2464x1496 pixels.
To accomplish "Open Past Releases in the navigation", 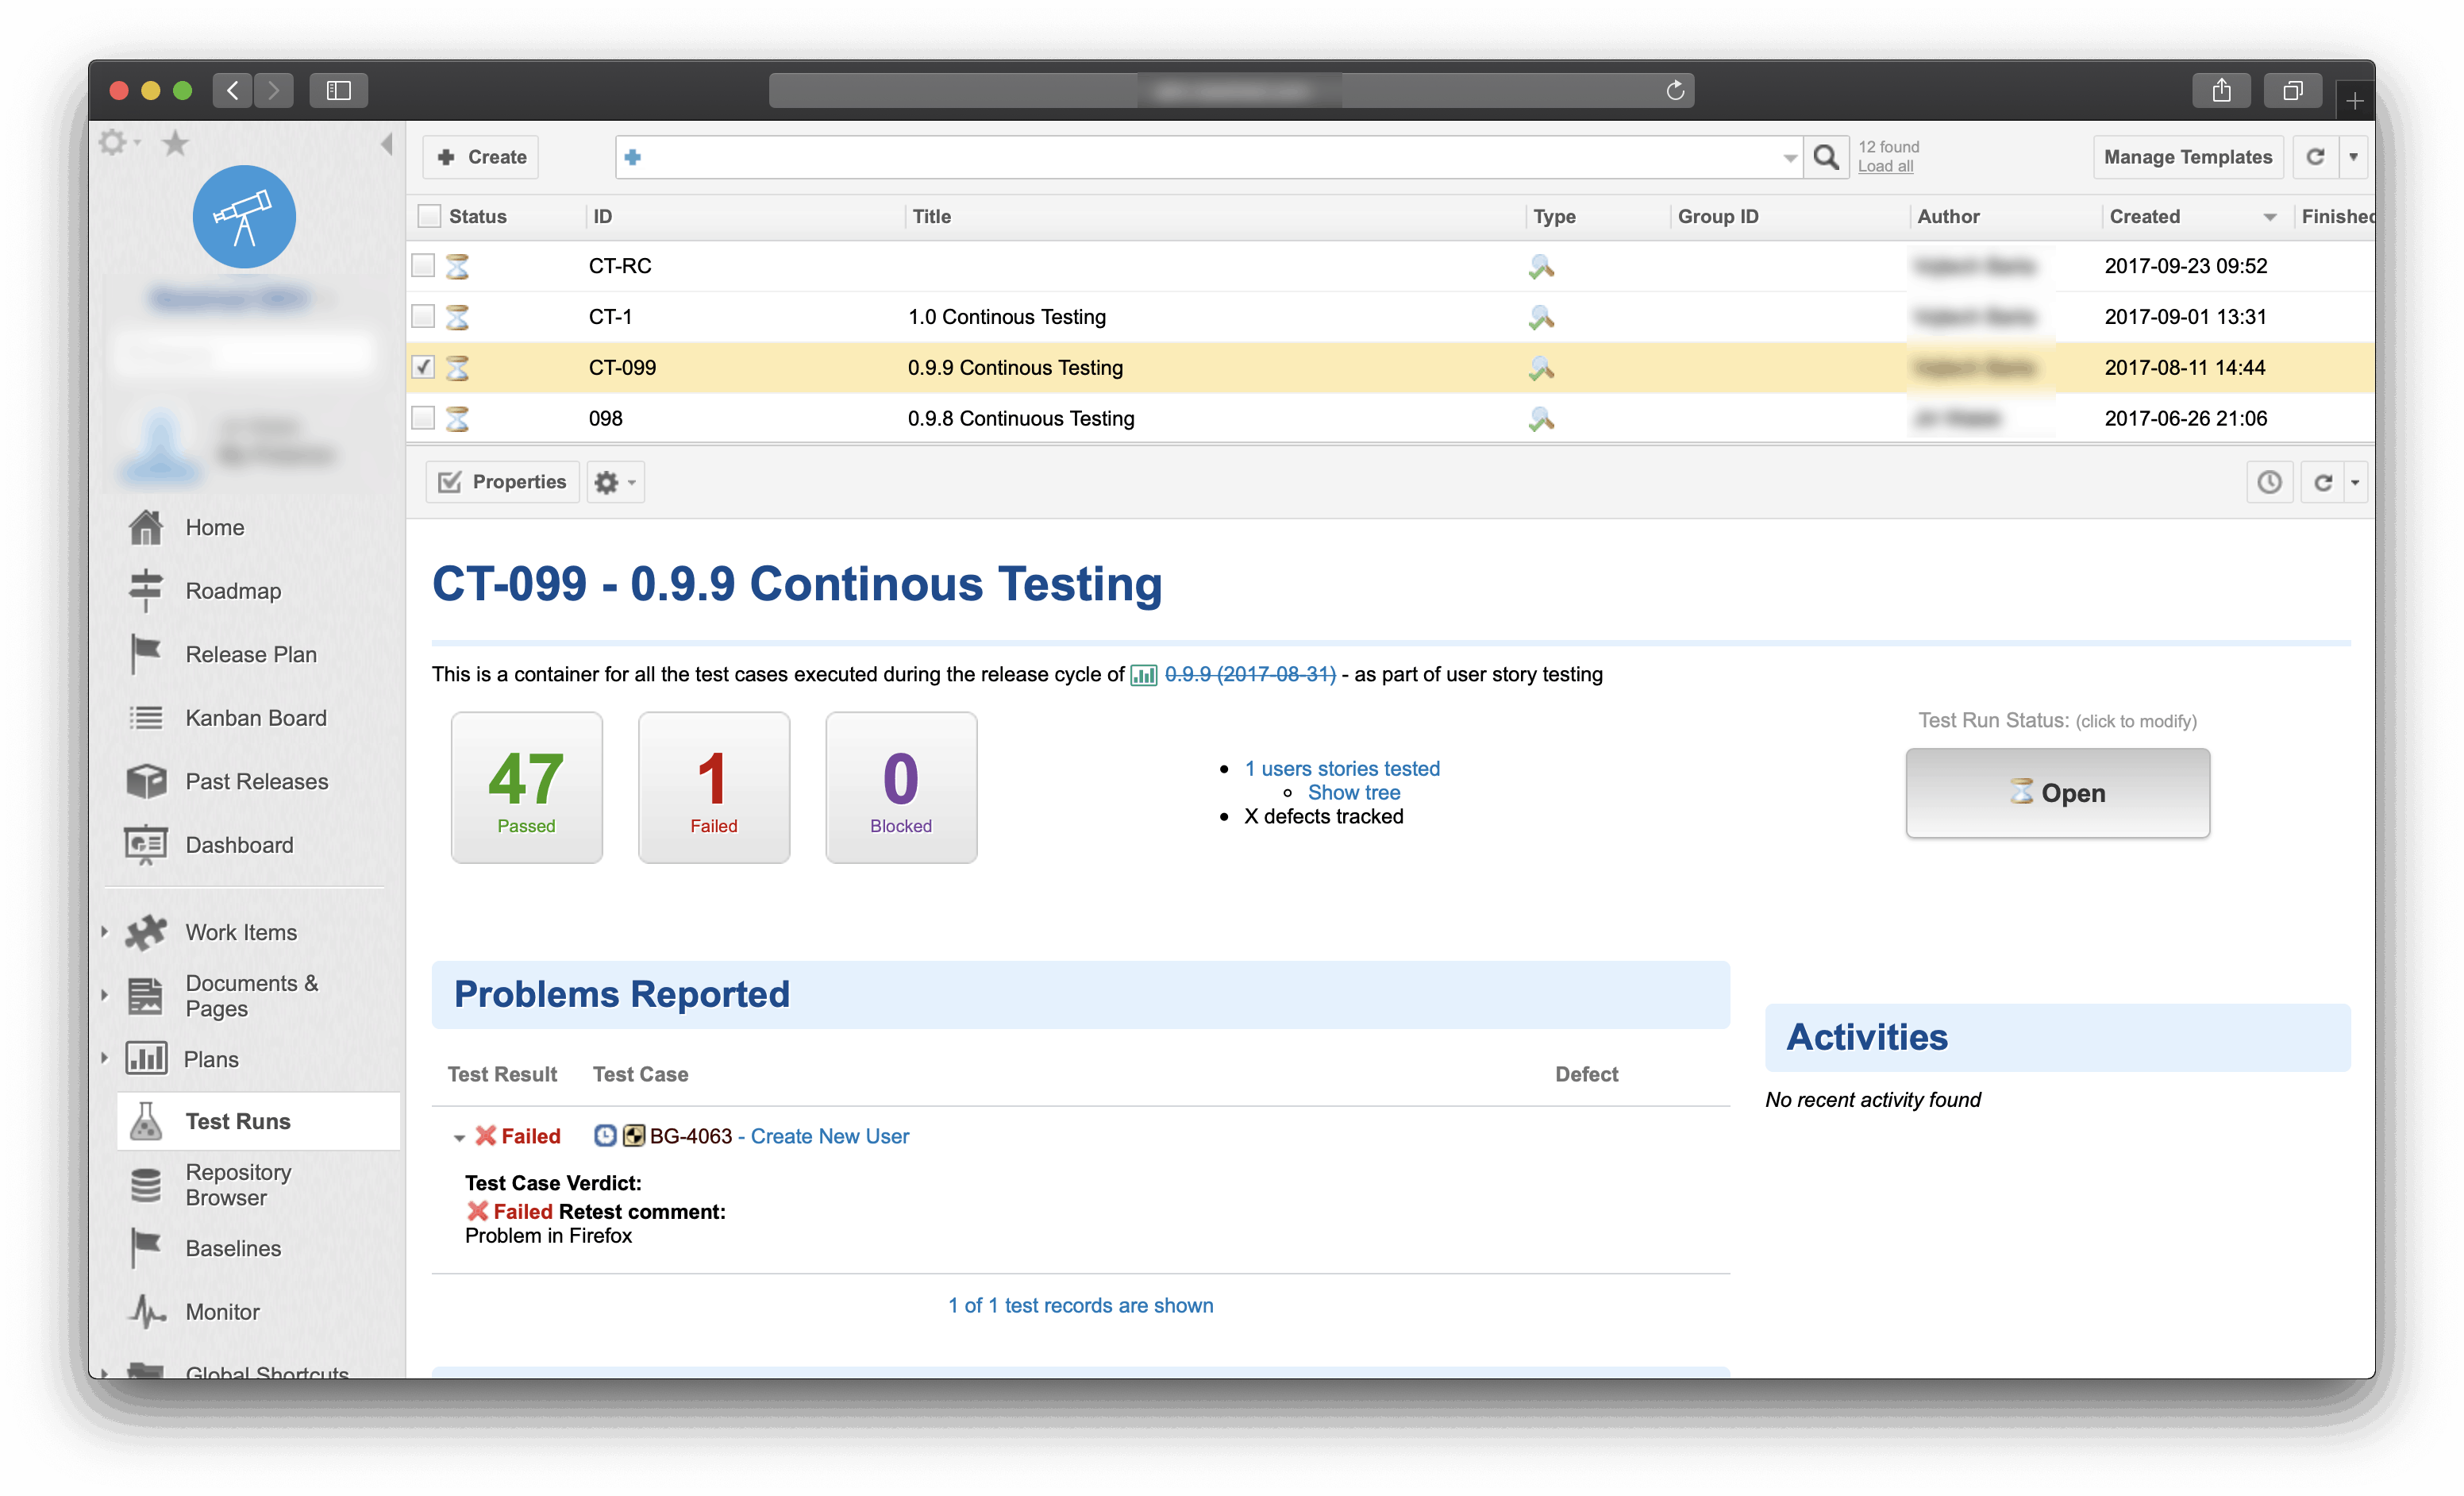I will tap(257, 781).
